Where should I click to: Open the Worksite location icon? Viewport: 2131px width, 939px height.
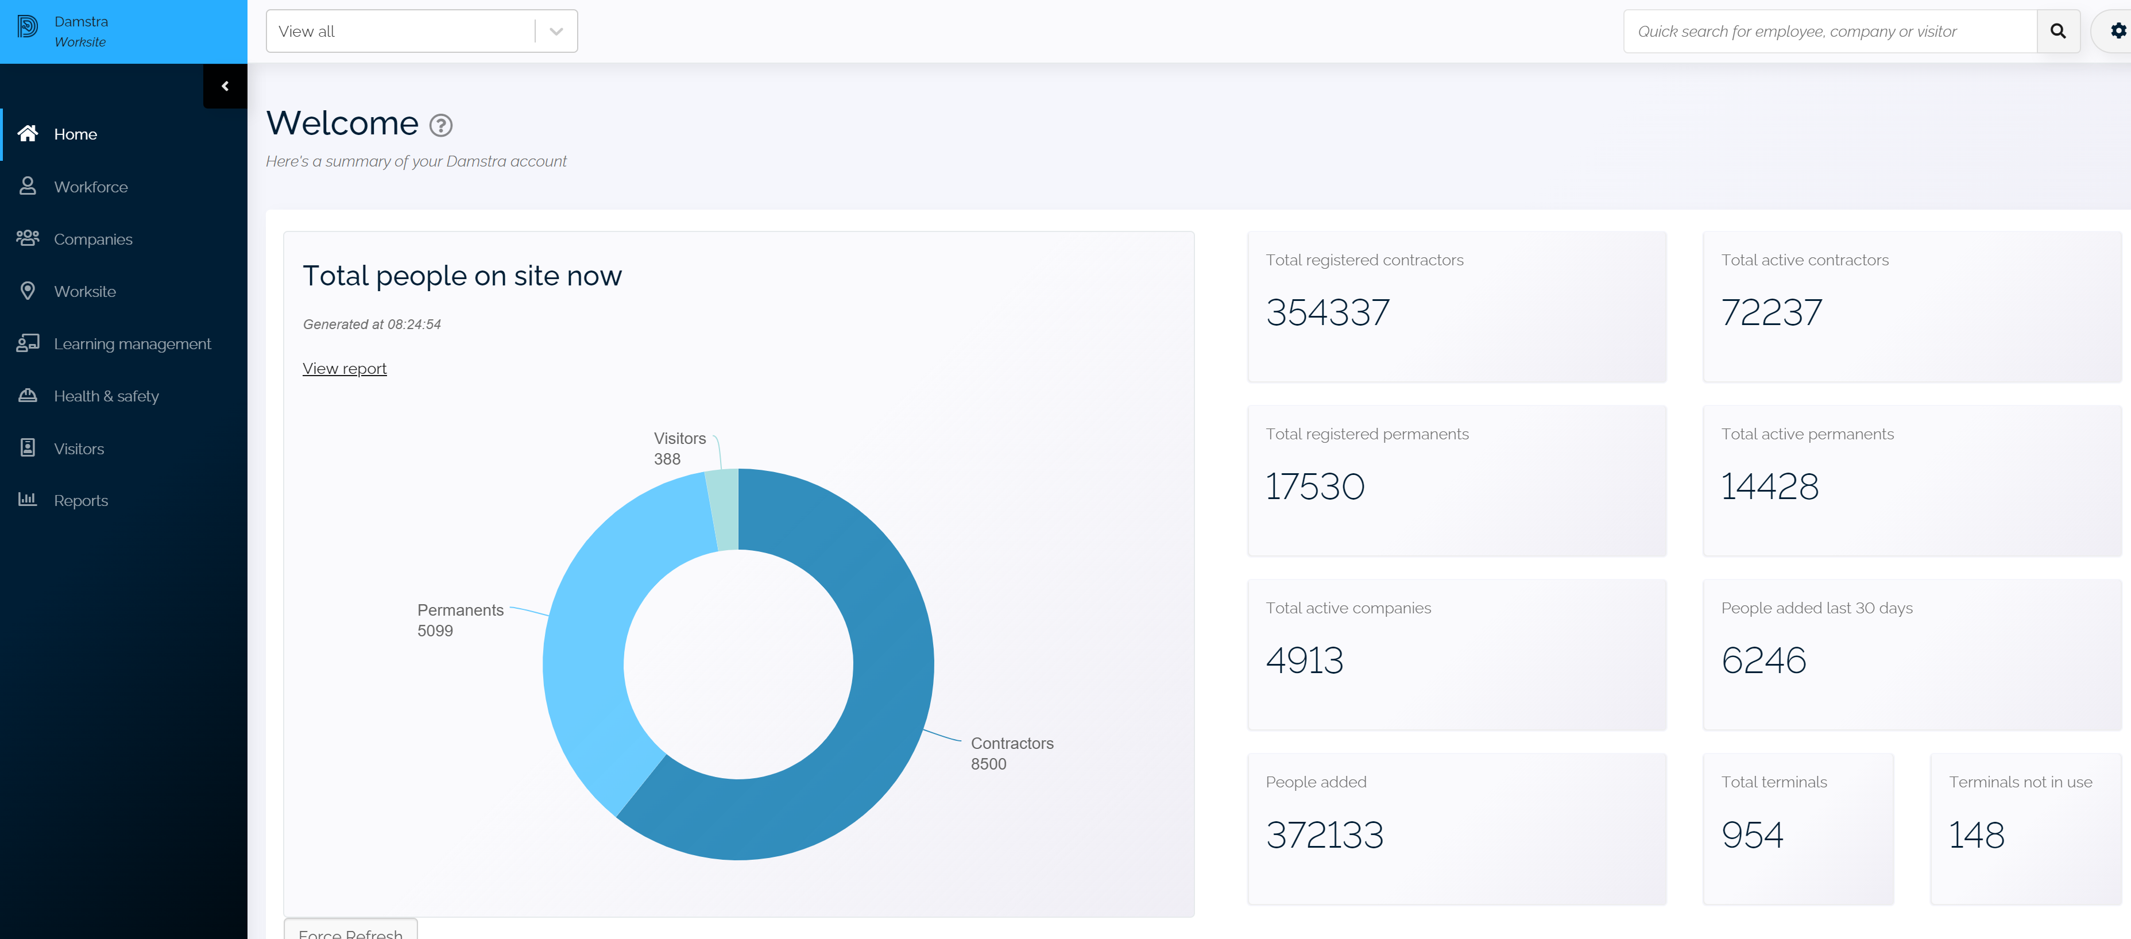coord(28,291)
